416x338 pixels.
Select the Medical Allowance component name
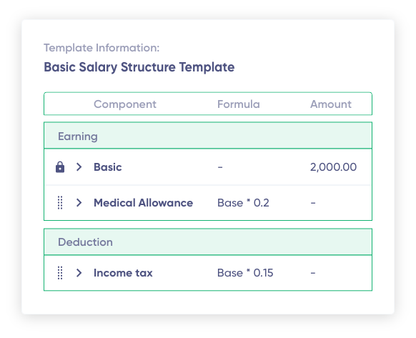click(143, 203)
